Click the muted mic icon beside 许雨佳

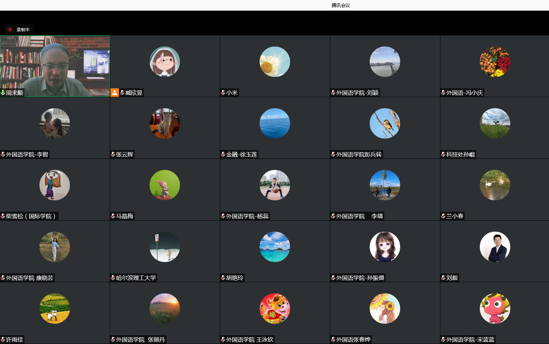(3, 339)
